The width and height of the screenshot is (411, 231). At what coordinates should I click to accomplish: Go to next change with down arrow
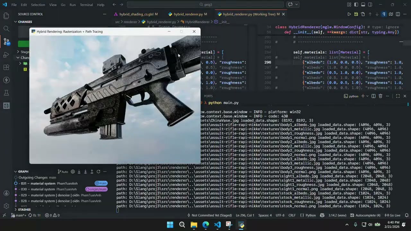[x=377, y=14]
